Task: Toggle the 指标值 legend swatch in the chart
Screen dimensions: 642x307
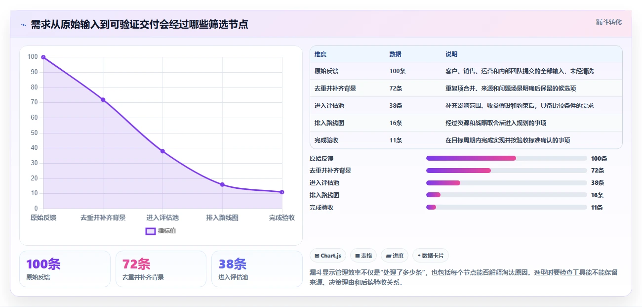Action: (151, 231)
